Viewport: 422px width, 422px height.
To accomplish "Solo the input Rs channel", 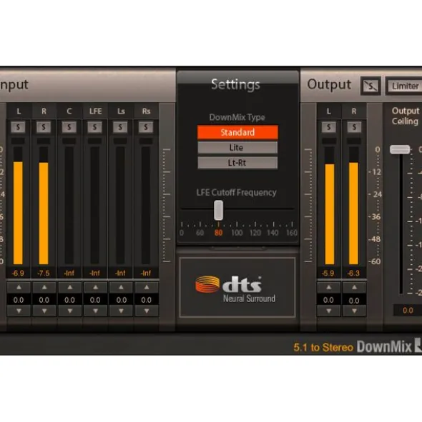I will tap(146, 127).
